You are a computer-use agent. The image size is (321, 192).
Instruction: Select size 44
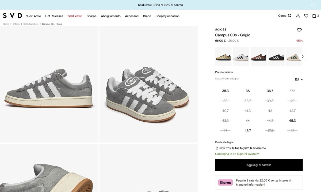248,121
